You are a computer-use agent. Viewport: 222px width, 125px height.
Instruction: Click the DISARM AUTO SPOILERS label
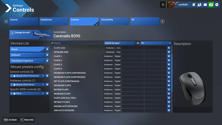point(66,106)
